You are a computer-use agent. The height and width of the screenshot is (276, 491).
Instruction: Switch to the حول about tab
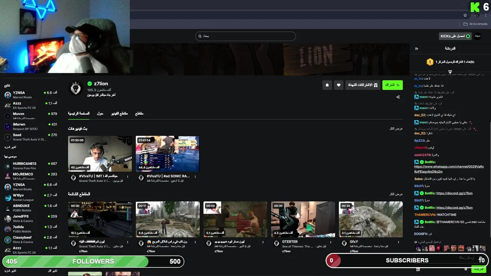point(100,113)
